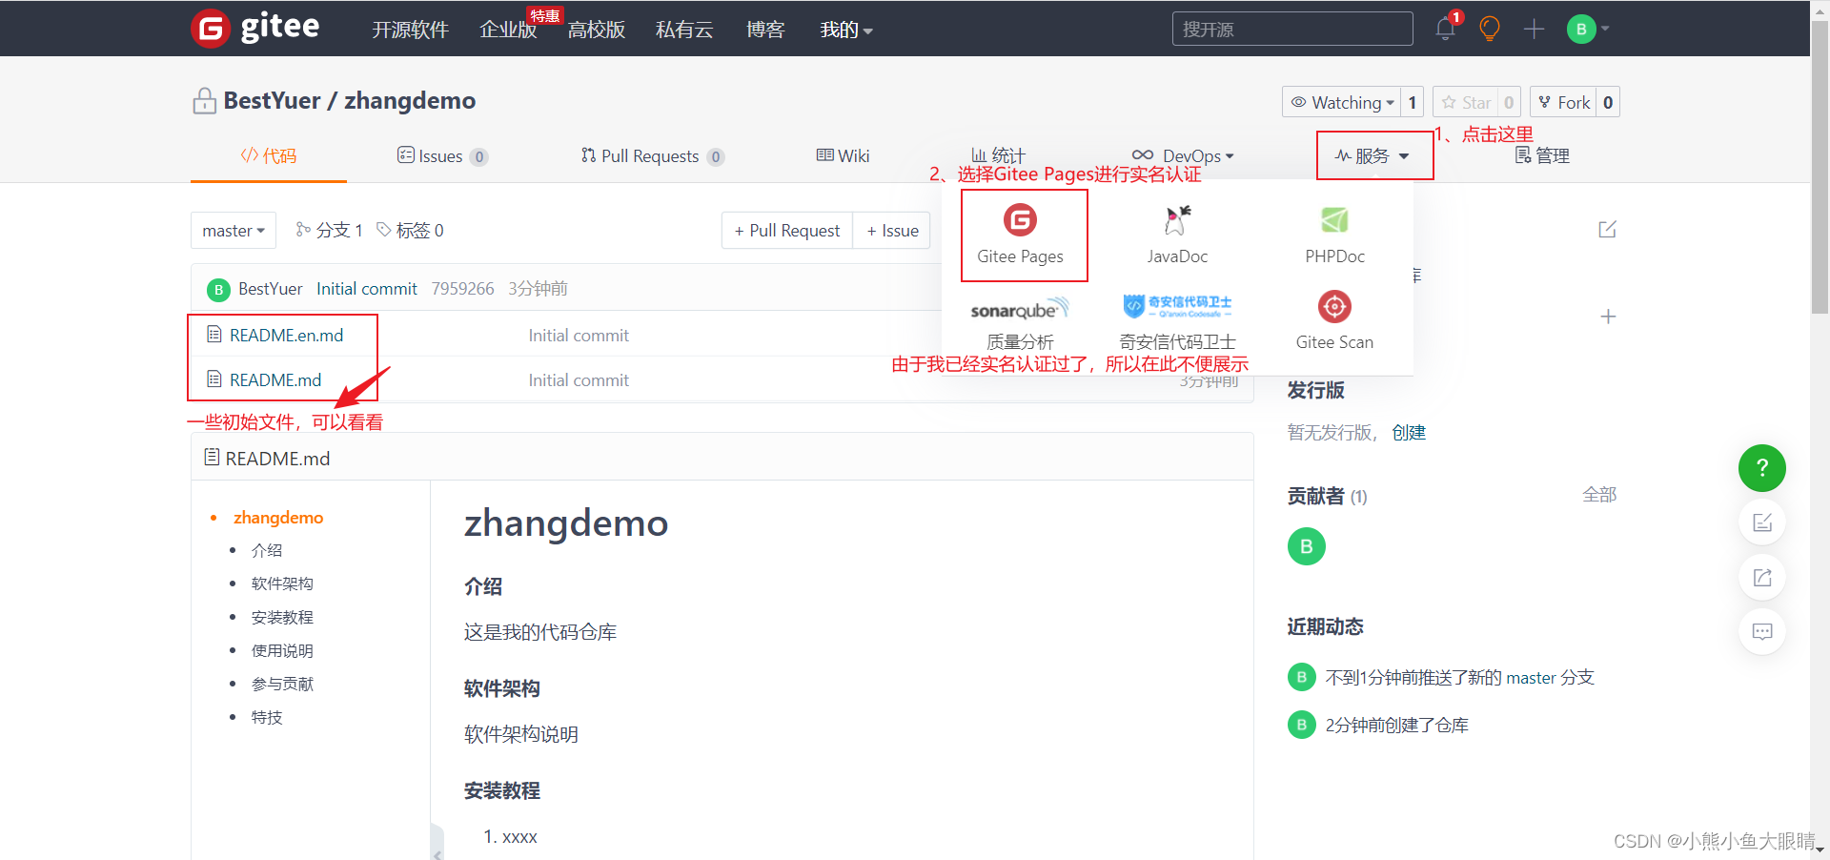Fork the repository
Viewport: 1830px width, 860px height.
coord(1563,102)
